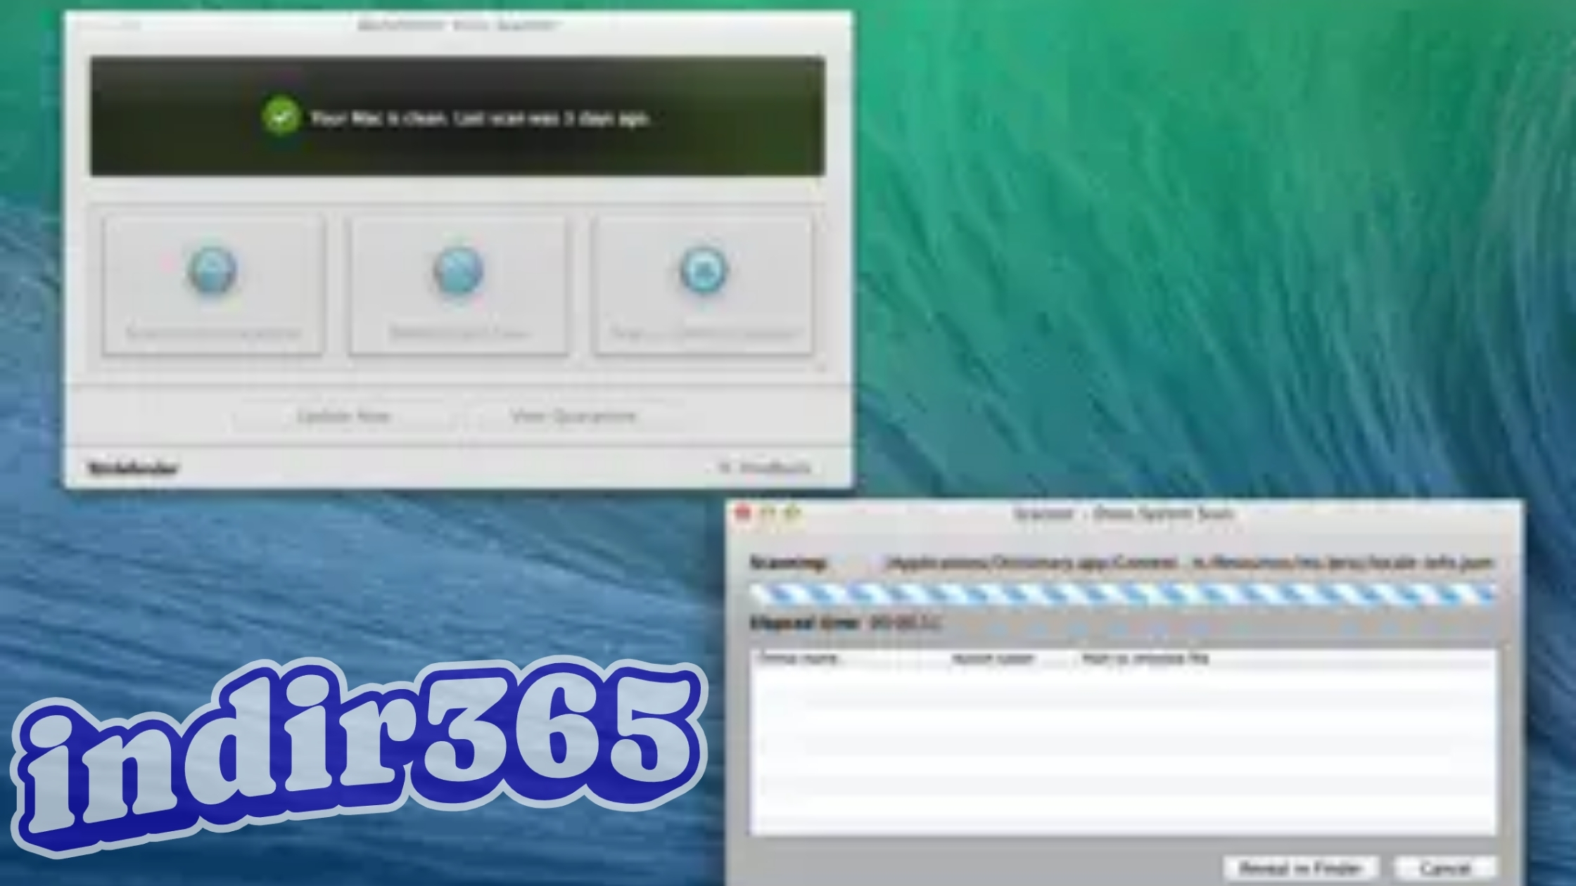1576x886 pixels.
Task: Click the striped scan progress bar
Action: pos(1123,595)
